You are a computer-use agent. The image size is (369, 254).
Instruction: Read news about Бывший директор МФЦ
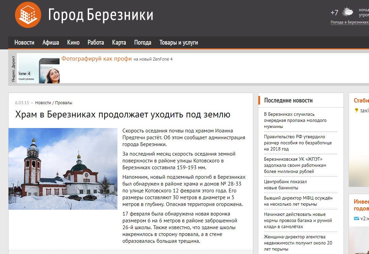pos(298,201)
